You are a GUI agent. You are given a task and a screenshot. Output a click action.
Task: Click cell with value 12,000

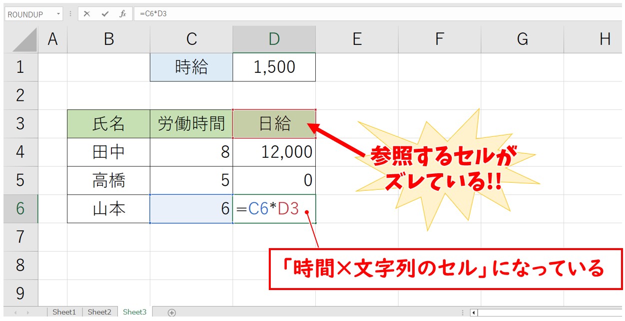tap(274, 152)
